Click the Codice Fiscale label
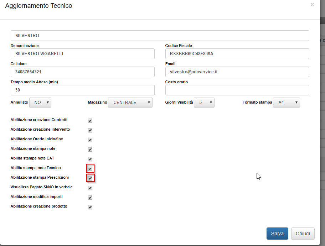The image size is (325, 246). (x=179, y=46)
